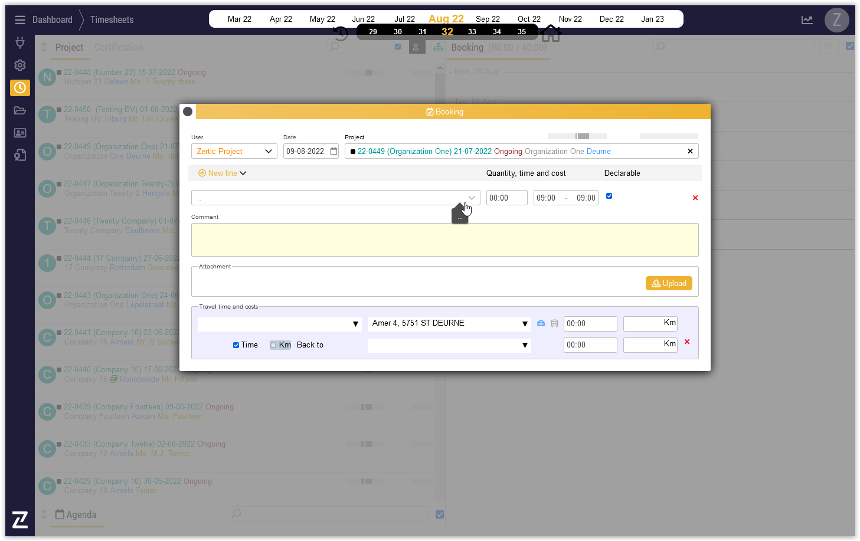Toggle the Declarable checkbox
This screenshot has width=860, height=541.
609,196
